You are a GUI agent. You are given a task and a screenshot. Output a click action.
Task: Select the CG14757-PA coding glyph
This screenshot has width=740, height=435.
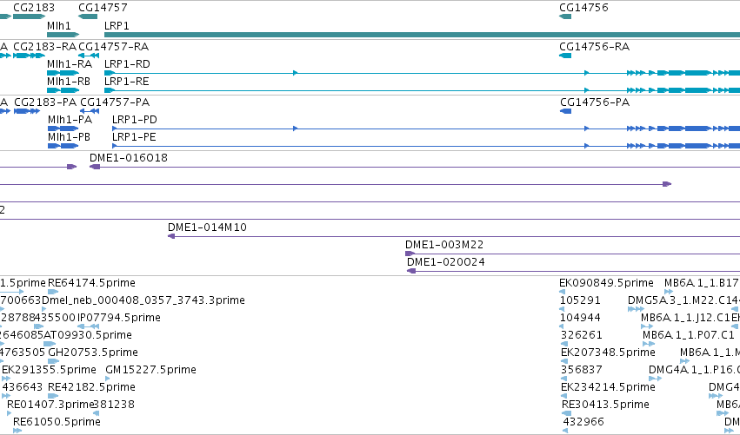90,111
